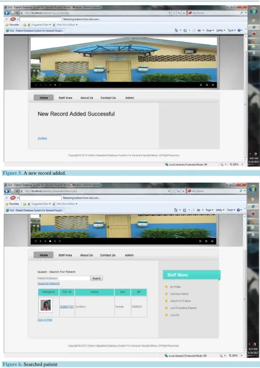Click the bullet icon next to My Profile in Staff Menu

click(x=166, y=287)
